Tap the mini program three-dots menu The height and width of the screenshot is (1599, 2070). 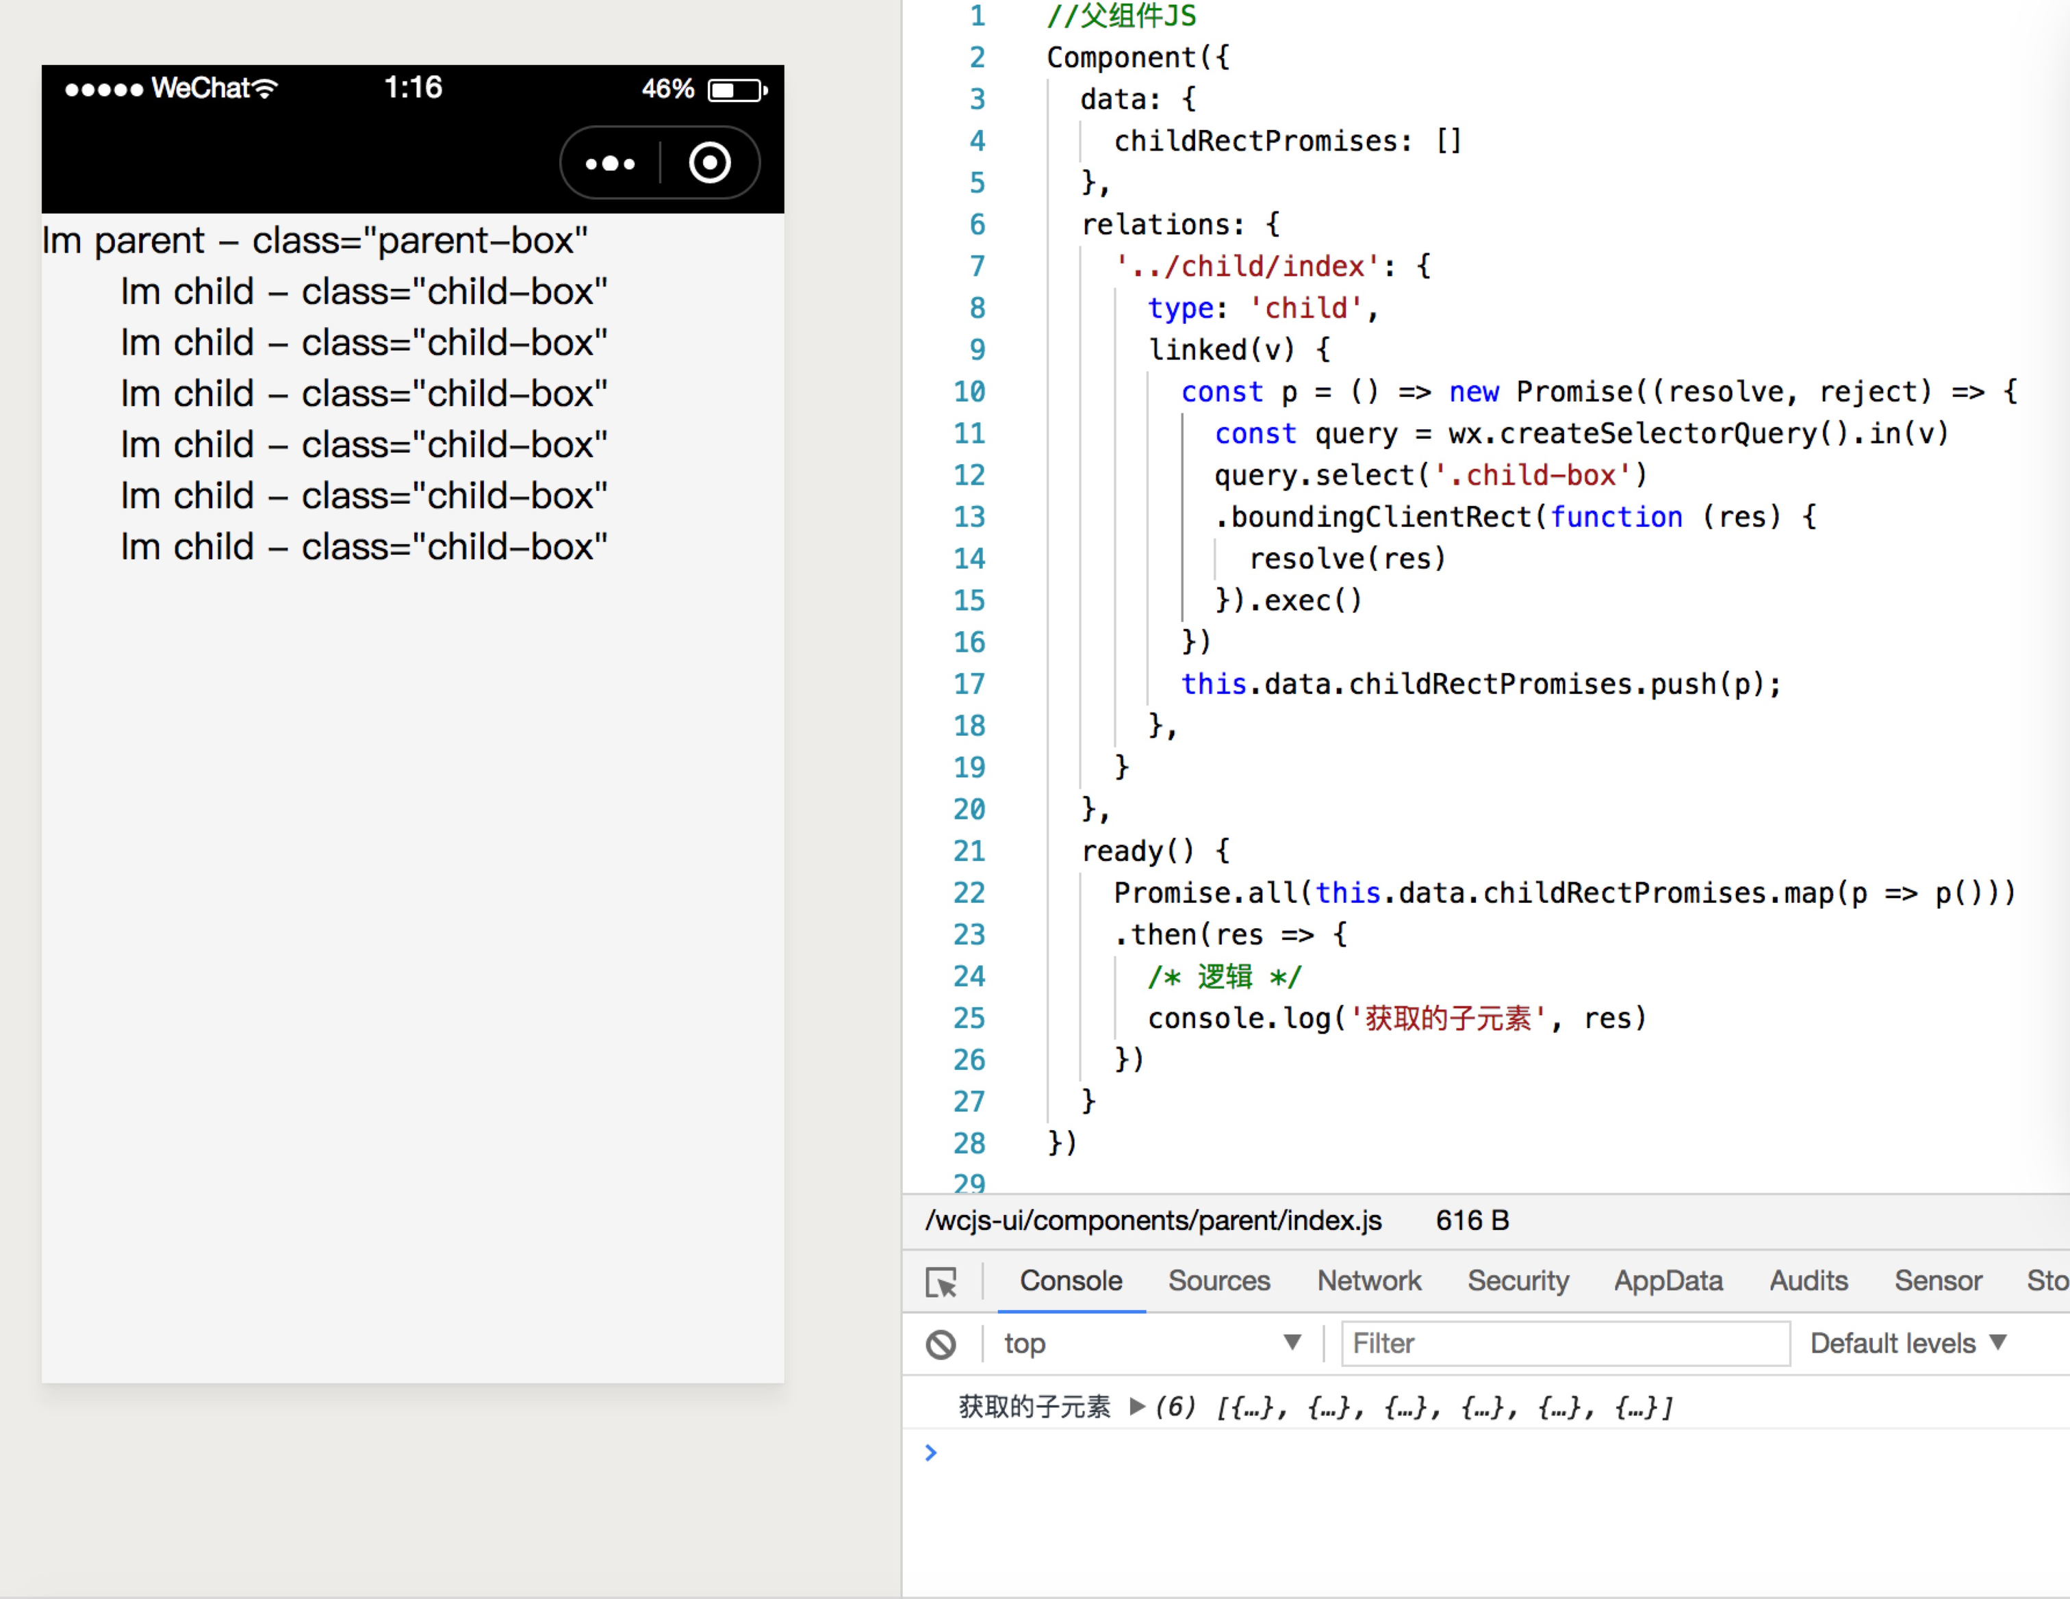tap(611, 164)
